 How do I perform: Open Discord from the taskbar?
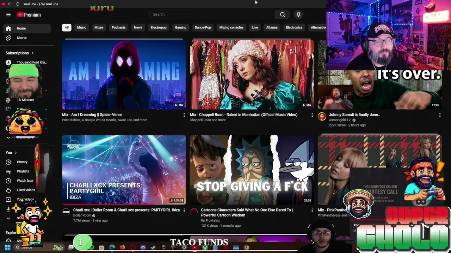[143, 247]
